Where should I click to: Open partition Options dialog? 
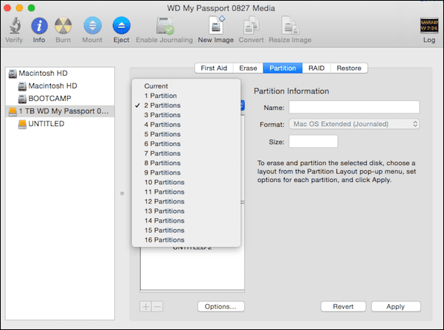coord(221,306)
